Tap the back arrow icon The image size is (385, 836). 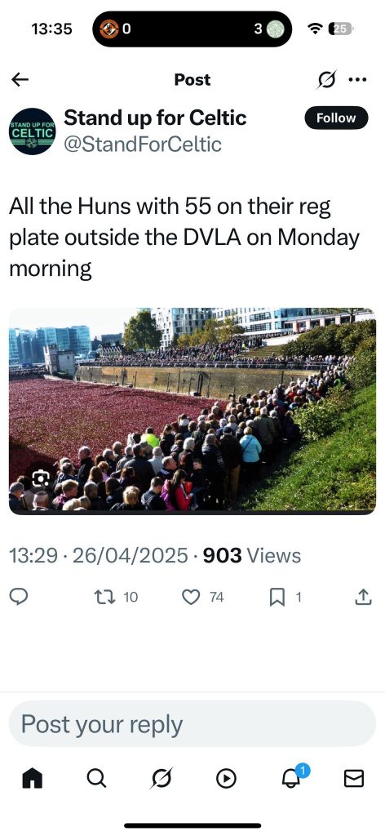point(20,80)
